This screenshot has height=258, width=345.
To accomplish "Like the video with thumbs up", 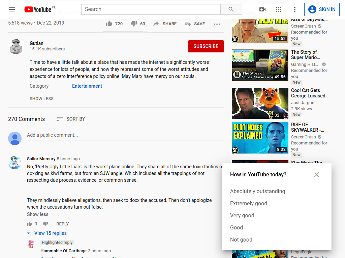I will tap(109, 24).
